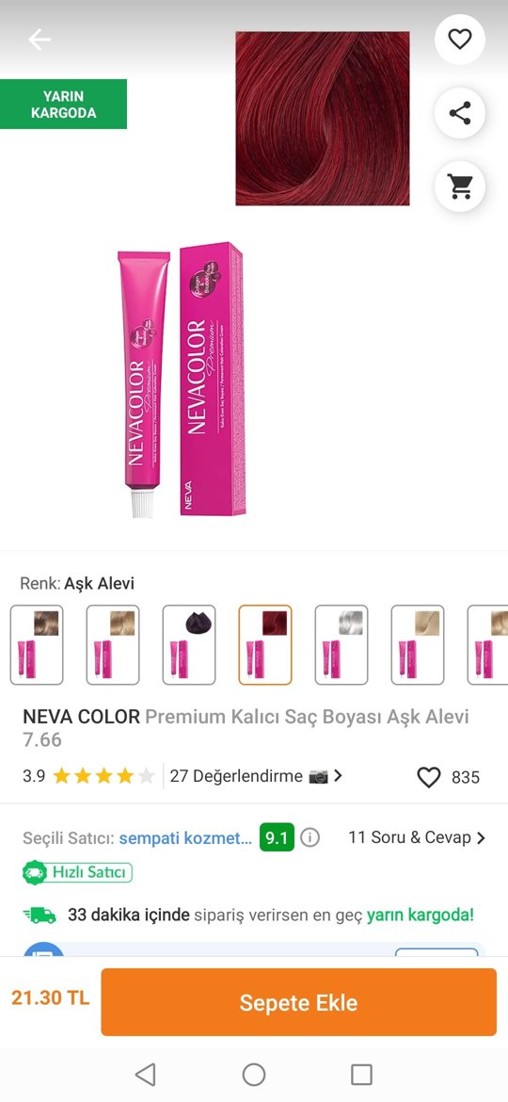Tap the info icon beside 9.1 score
Screen dimensions: 508x1102
point(310,837)
